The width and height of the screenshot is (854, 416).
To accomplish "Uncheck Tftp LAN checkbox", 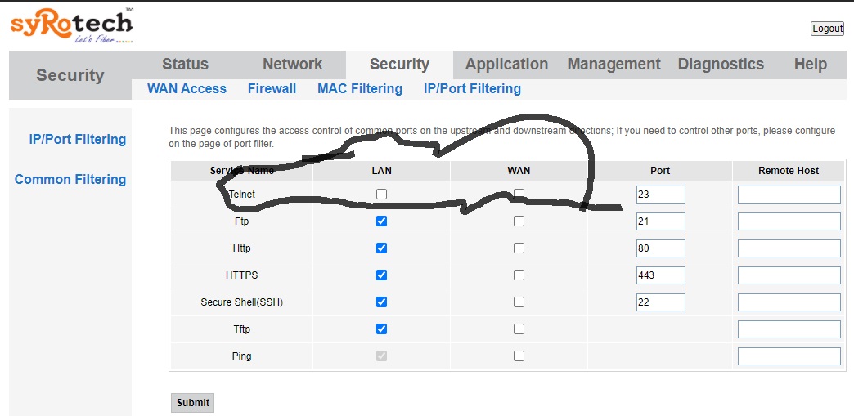I will [382, 329].
